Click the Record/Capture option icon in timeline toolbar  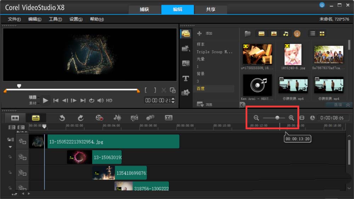coord(99,118)
